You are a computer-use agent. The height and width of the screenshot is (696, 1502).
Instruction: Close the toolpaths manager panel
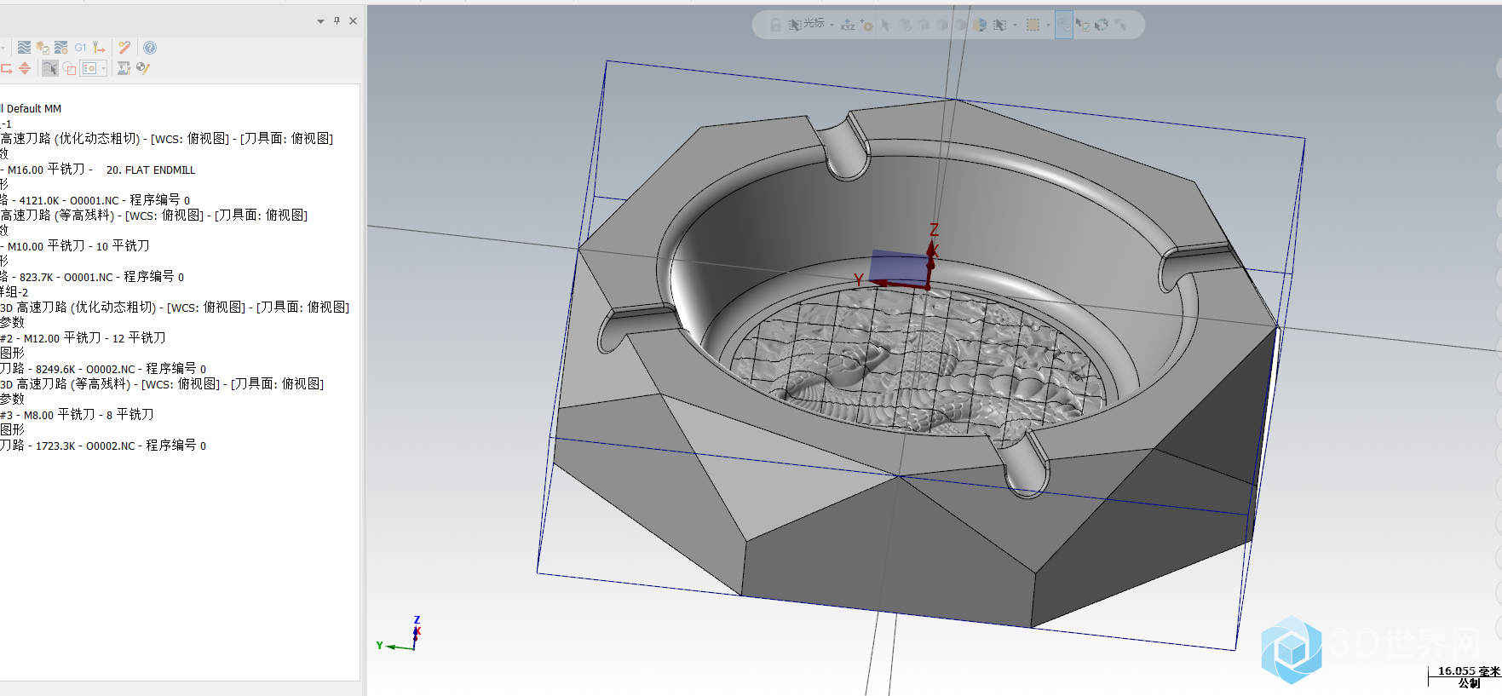click(x=353, y=21)
